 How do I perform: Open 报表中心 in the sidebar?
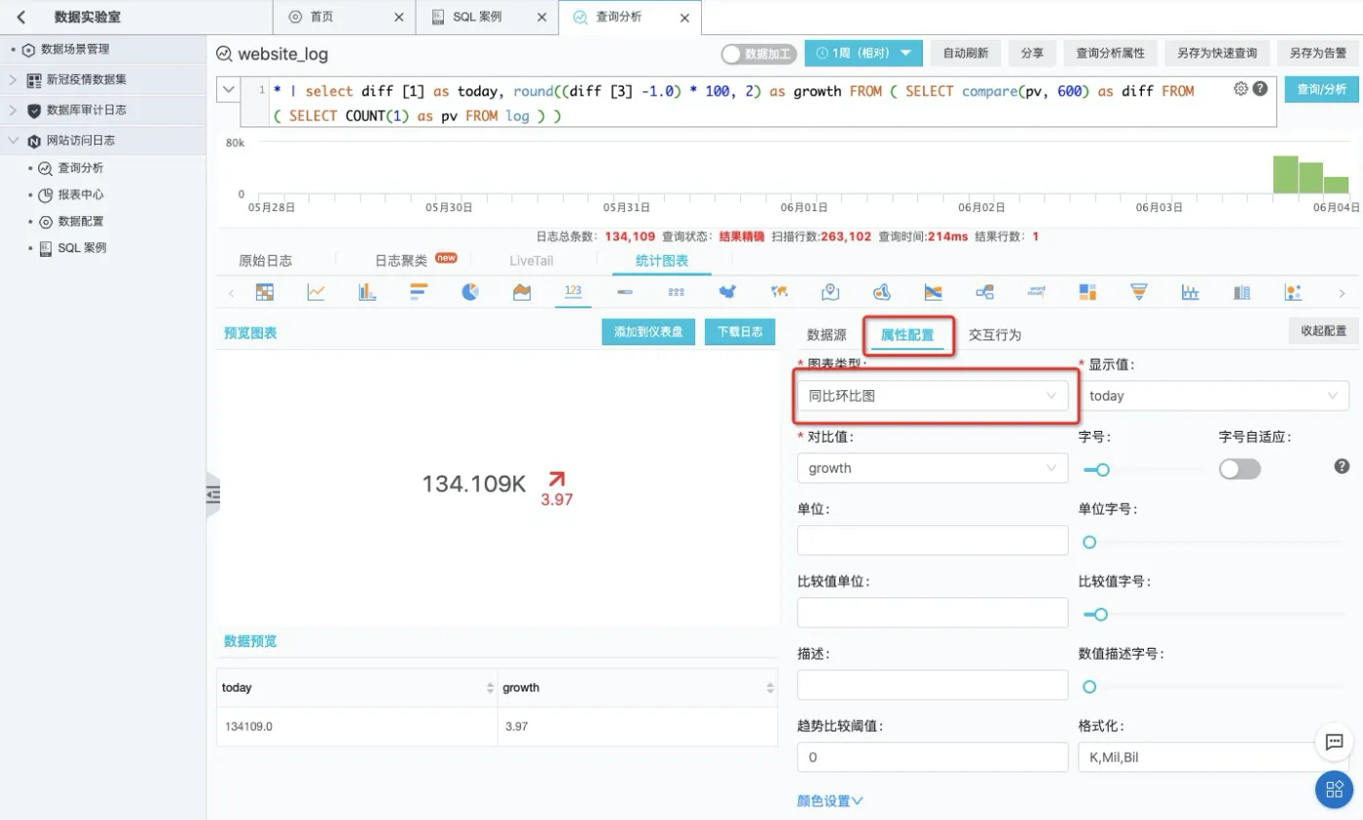pos(80,195)
